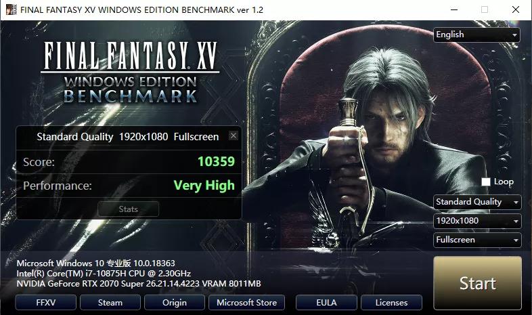
Task: Start the benchmark run
Action: point(477,283)
